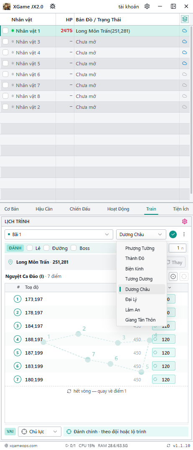The image size is (193, 450).
Task: Check the box for Nhân vật 5
Action: pos(5,64)
